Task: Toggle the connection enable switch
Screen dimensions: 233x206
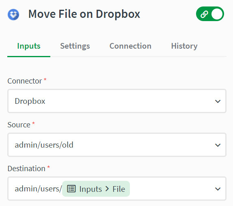Action: (210, 14)
